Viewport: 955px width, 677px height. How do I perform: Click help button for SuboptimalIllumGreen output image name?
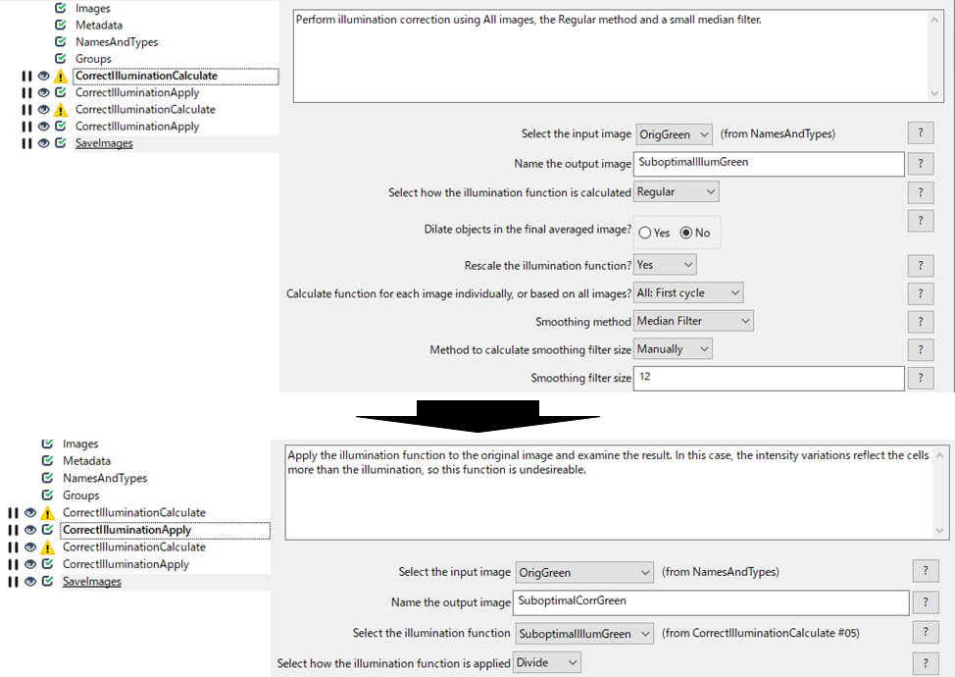point(921,163)
